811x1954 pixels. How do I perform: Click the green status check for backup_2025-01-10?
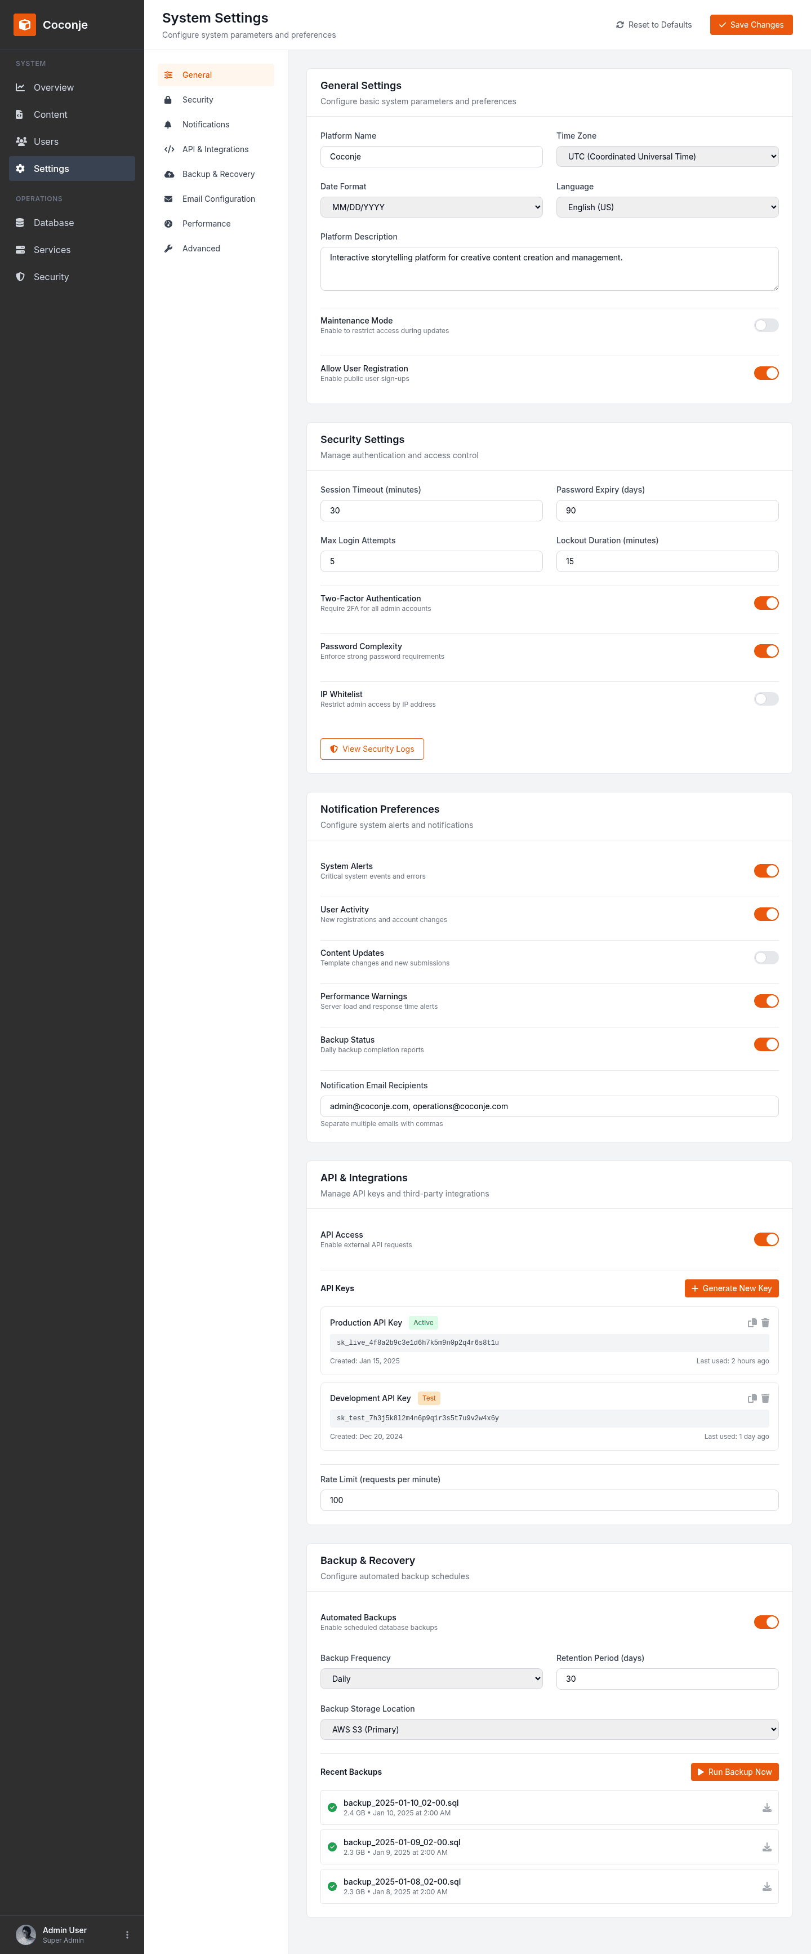332,1807
